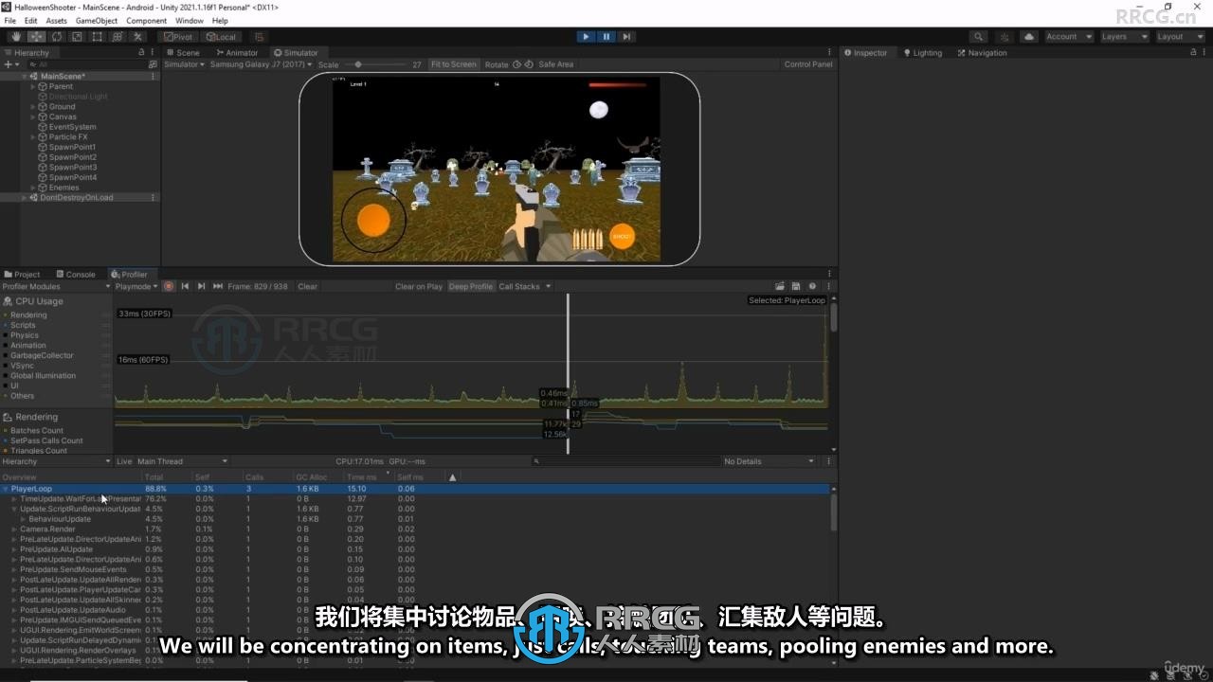Switch to the Scene tab

(184, 52)
